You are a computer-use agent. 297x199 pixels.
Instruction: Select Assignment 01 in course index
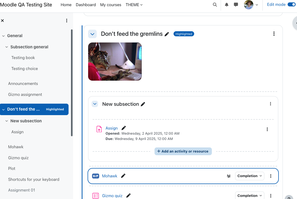(22, 190)
